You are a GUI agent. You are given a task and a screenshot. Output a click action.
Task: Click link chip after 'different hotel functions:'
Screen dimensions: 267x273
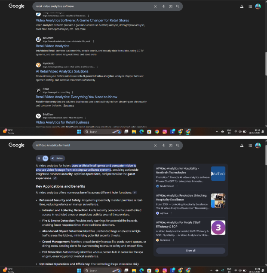[135, 193]
